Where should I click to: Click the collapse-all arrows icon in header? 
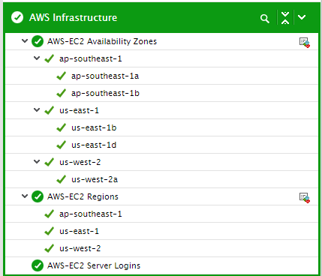(285, 18)
